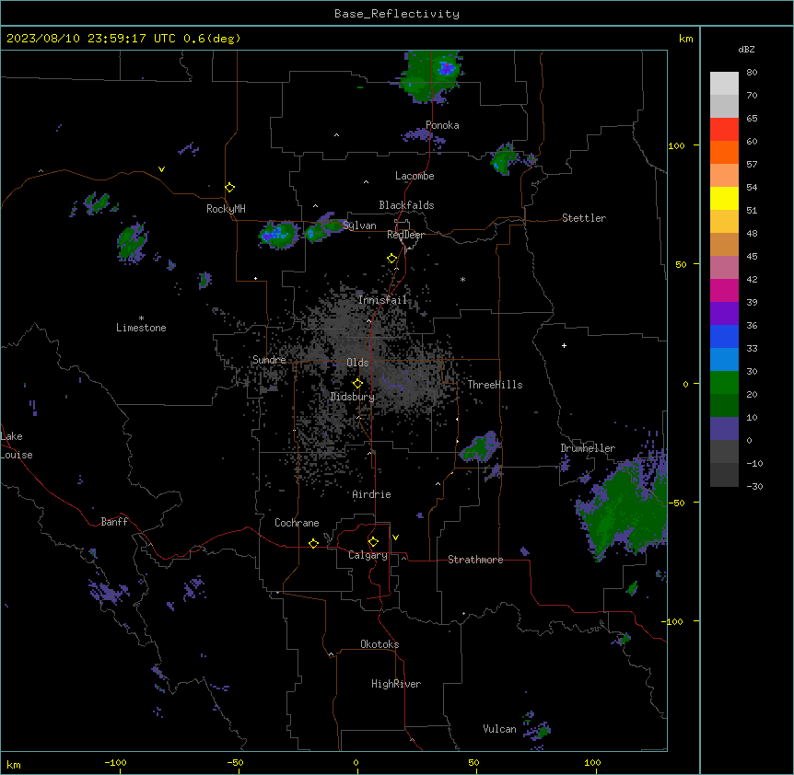The width and height of the screenshot is (794, 775).
Task: Click the Sundre town label
Action: (x=269, y=360)
